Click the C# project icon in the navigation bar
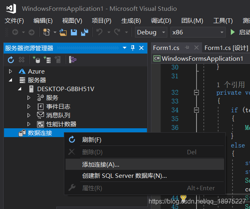 tap(157, 58)
